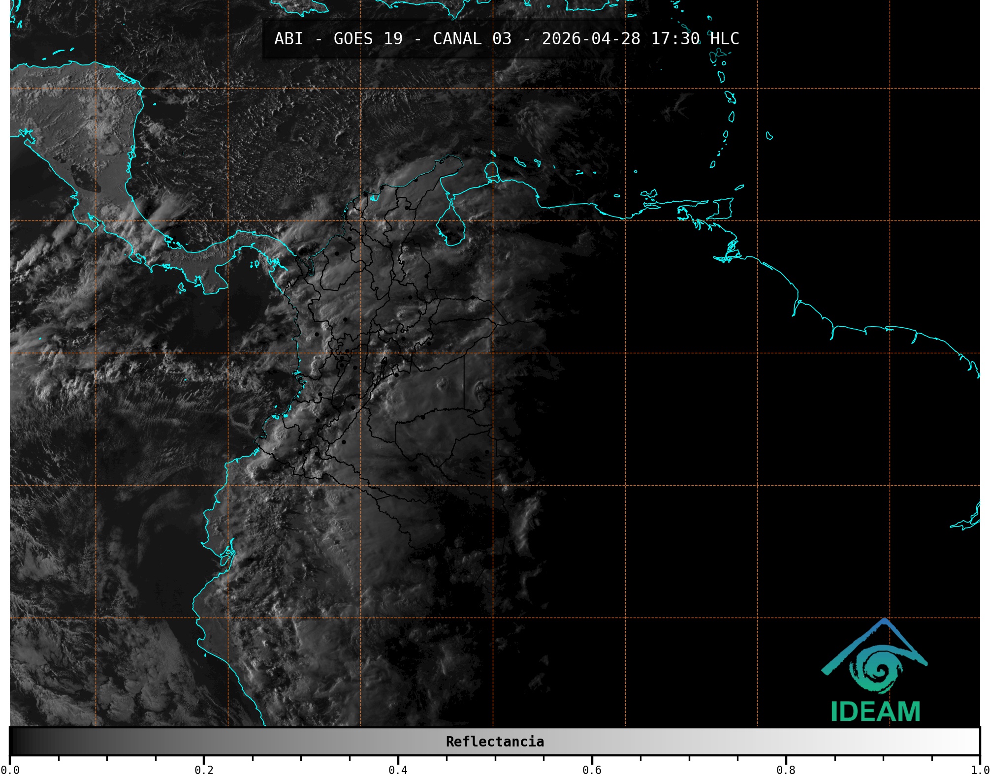Click the white bright end of the reflectance colorbar
Screen dimensions: 990x776
[970, 741]
